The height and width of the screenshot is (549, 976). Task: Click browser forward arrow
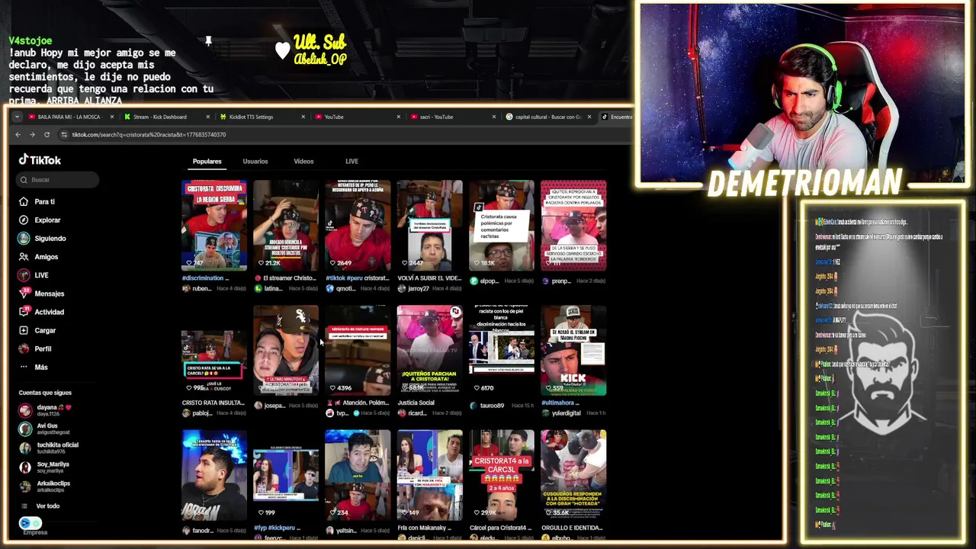click(x=32, y=134)
